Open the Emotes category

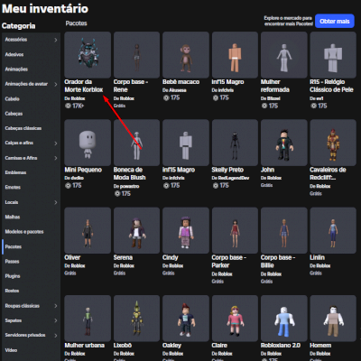13,187
